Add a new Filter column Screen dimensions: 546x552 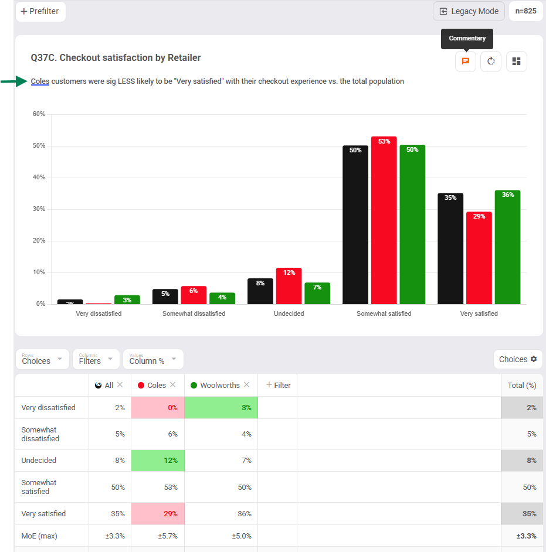point(278,385)
